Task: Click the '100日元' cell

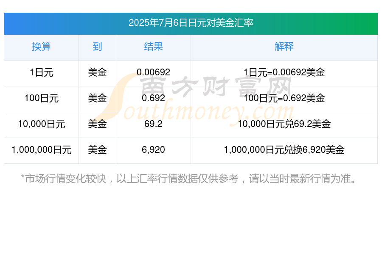Action: tap(42, 98)
